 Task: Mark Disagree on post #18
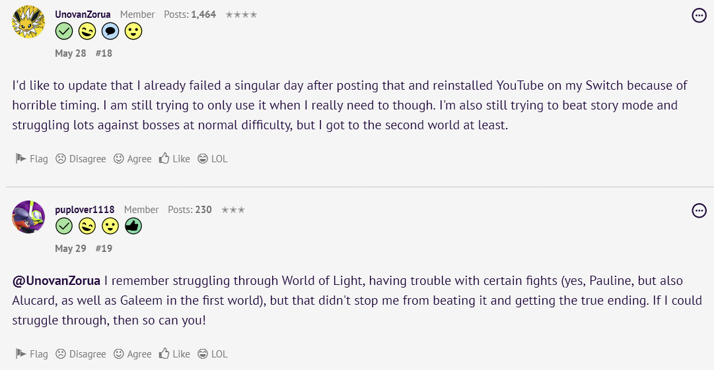pos(81,159)
